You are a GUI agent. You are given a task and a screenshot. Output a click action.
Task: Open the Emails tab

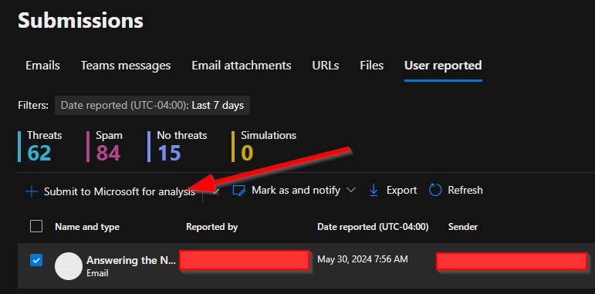click(42, 66)
